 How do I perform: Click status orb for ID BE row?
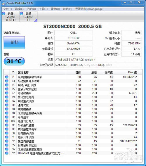7,125
